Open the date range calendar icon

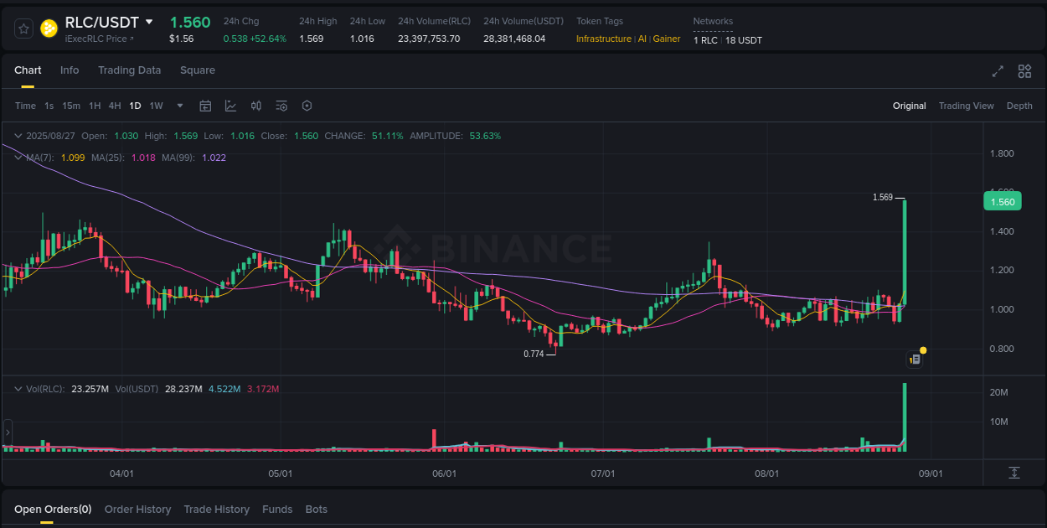tap(205, 106)
